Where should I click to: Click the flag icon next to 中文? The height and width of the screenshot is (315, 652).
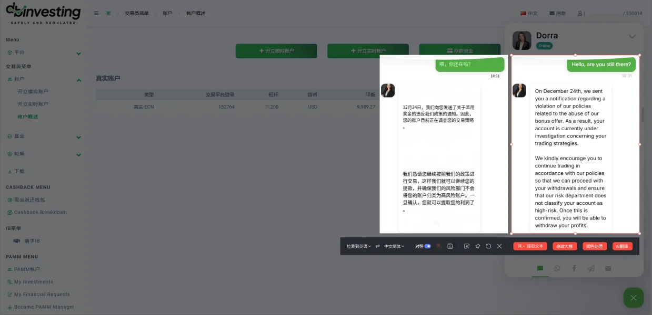click(x=523, y=13)
